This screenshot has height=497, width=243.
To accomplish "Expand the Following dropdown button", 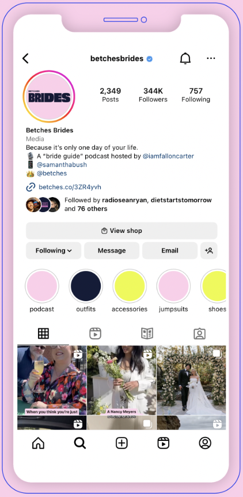I will pyautogui.click(x=54, y=250).
